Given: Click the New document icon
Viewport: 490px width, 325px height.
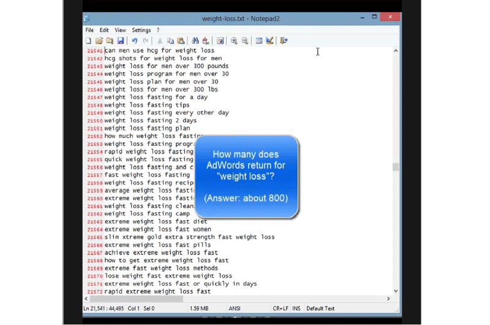Looking at the screenshot, I should pyautogui.click(x=89, y=40).
